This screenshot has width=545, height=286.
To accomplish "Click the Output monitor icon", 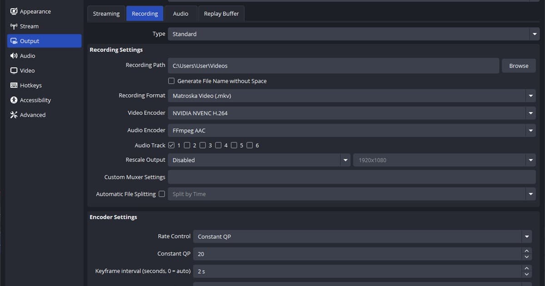I will pyautogui.click(x=14, y=41).
